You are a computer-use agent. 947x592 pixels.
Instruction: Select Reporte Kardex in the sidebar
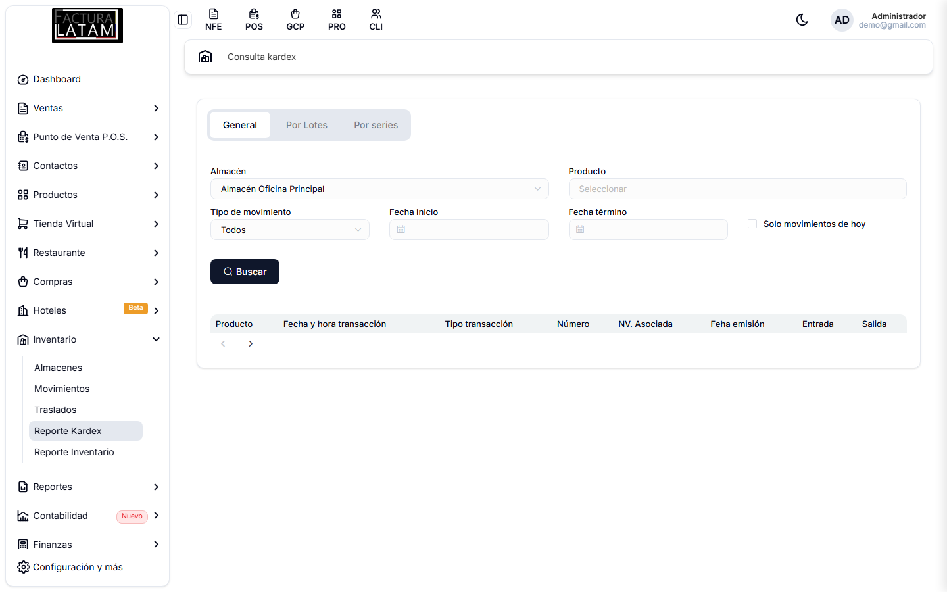(x=85, y=431)
